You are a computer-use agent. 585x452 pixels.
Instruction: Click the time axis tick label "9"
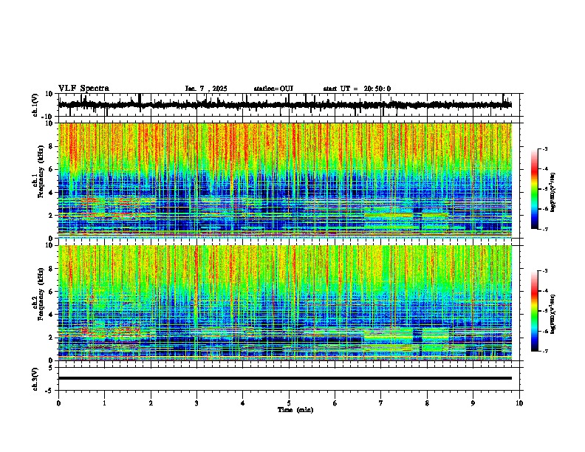pos(473,403)
